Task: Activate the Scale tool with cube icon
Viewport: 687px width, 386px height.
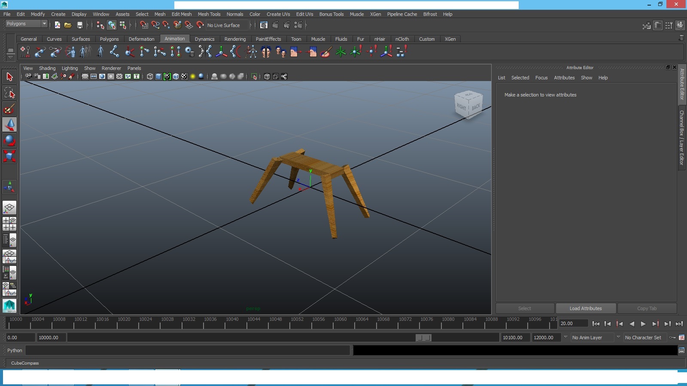Action: [9, 156]
